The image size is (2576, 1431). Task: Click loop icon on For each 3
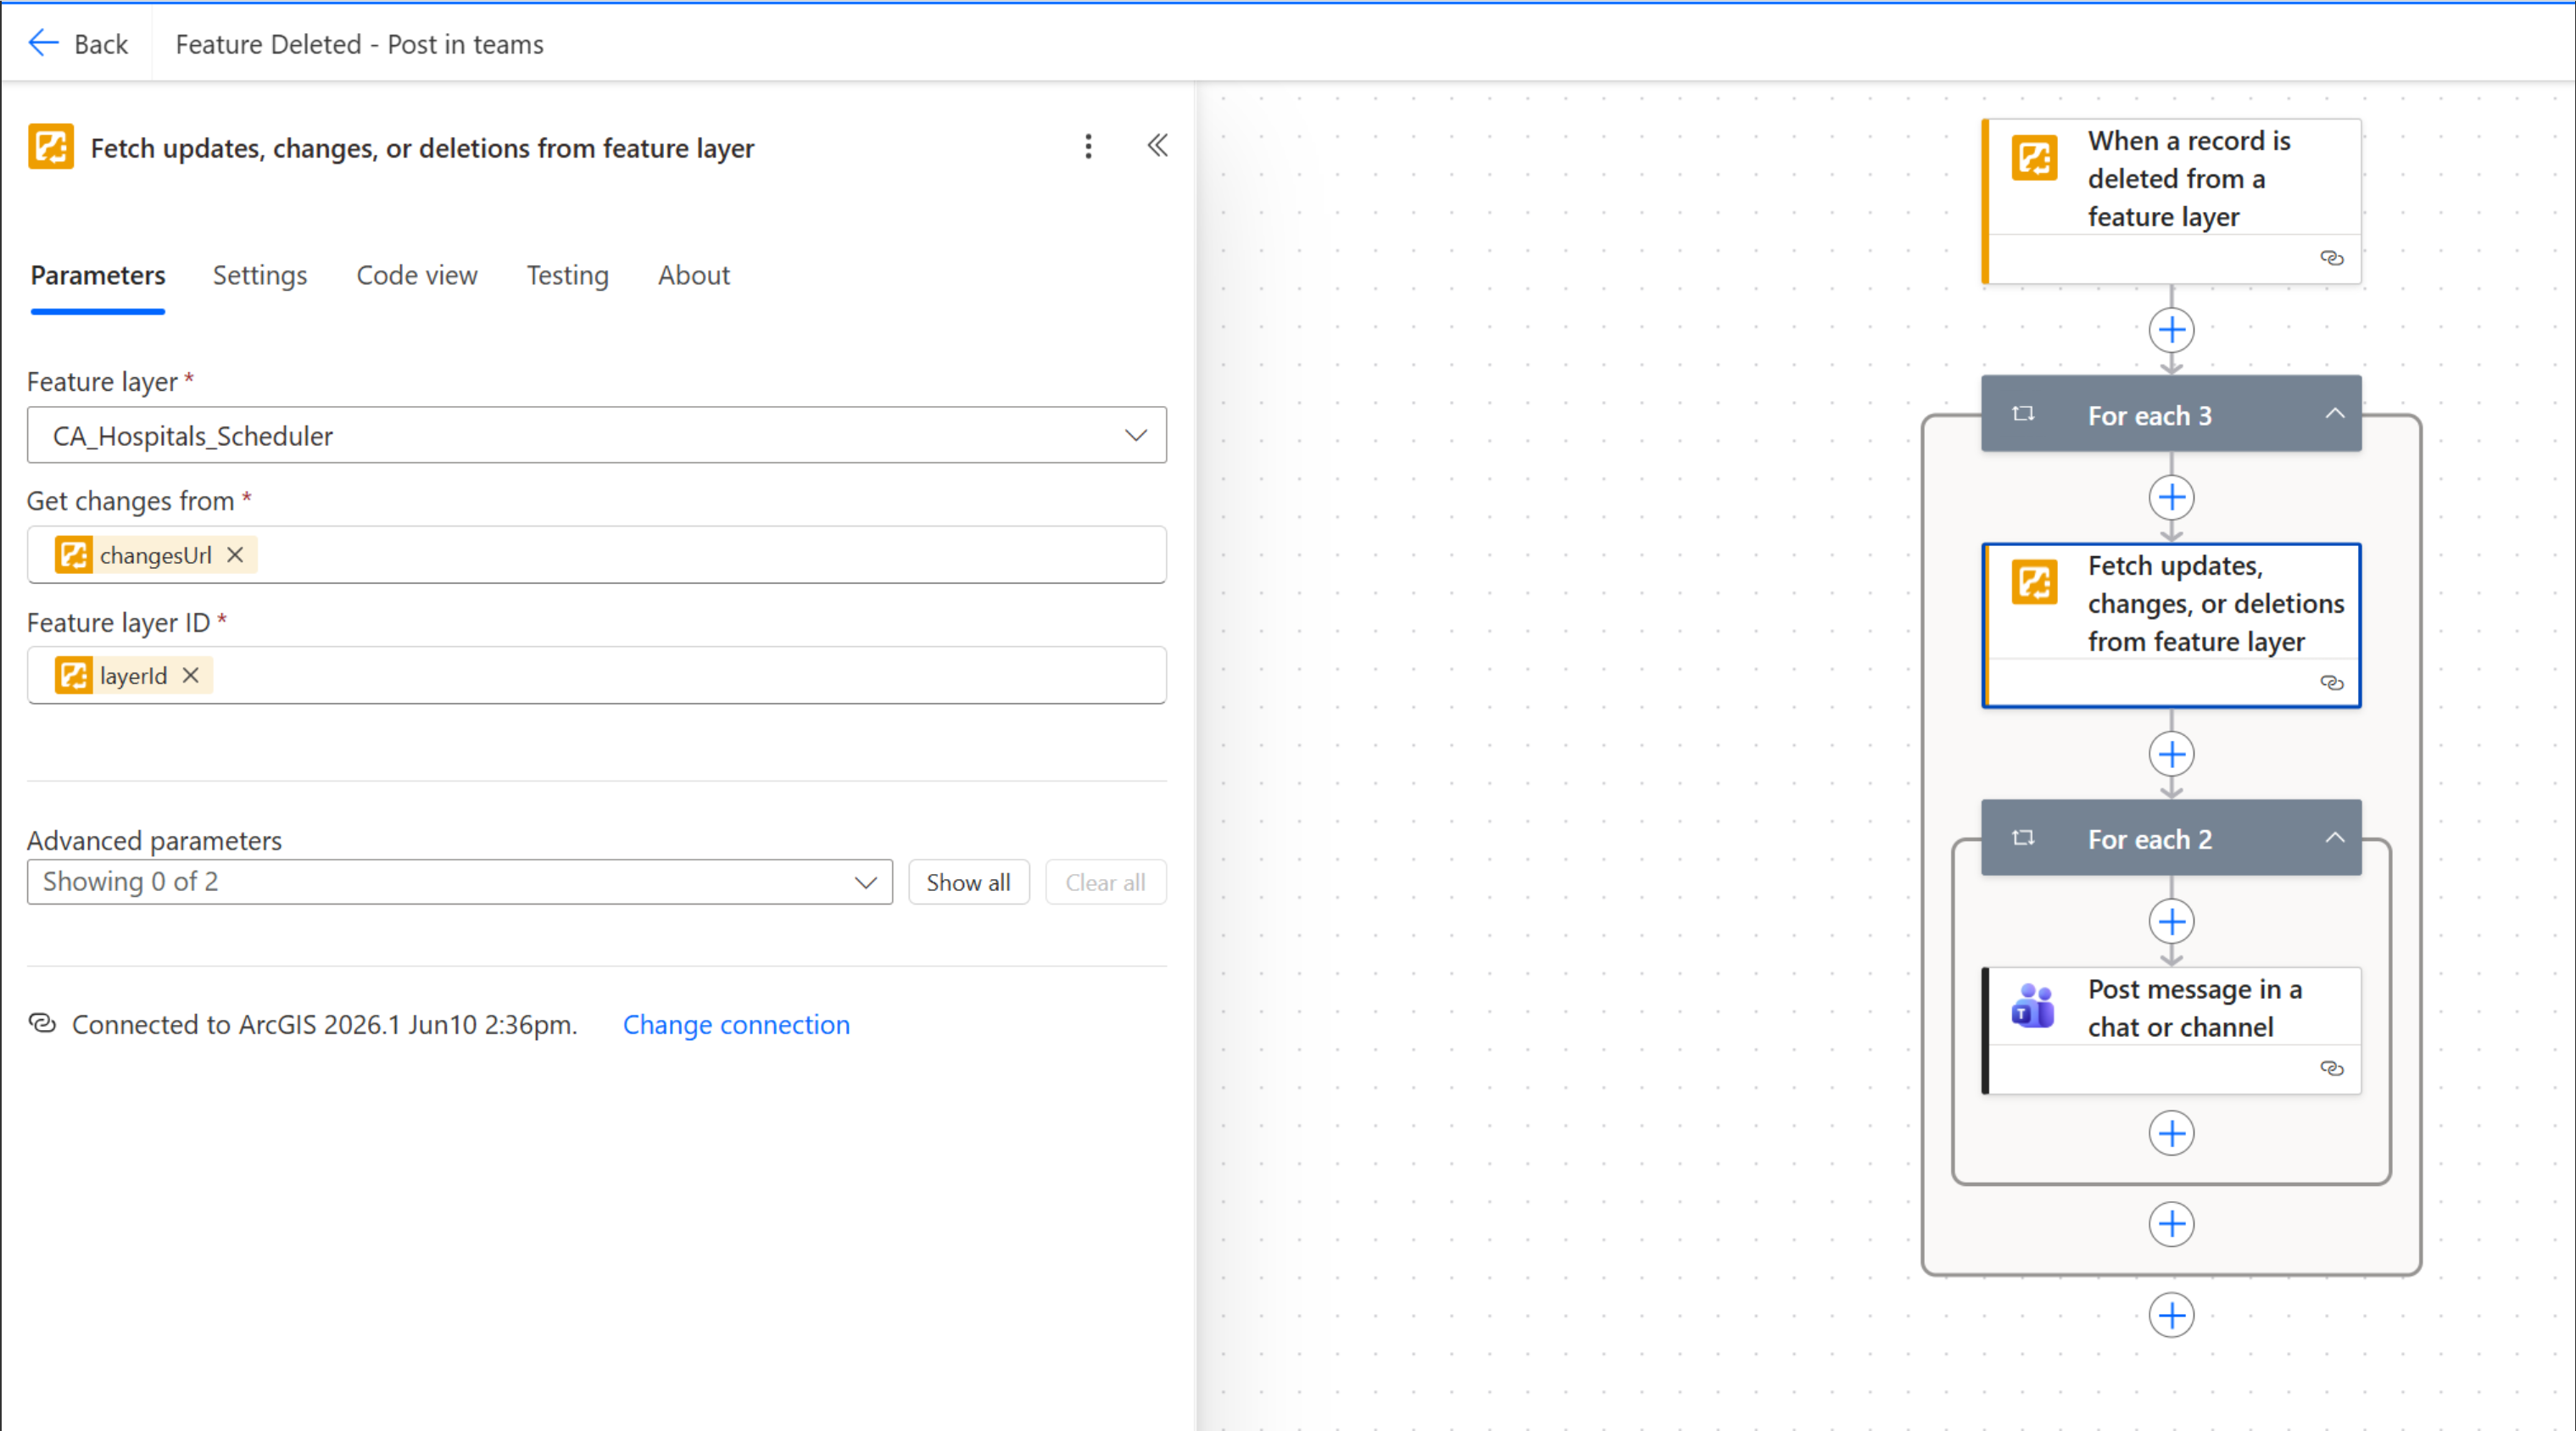(x=2022, y=414)
